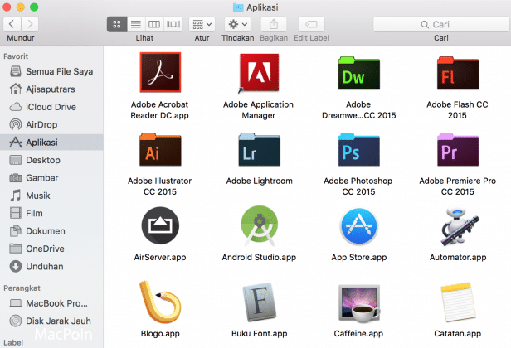Open Semua File Saya in sidebar

(x=51, y=71)
